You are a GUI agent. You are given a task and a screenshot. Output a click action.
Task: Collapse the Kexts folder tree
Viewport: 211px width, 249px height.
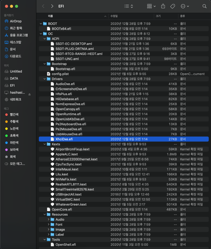(44, 144)
